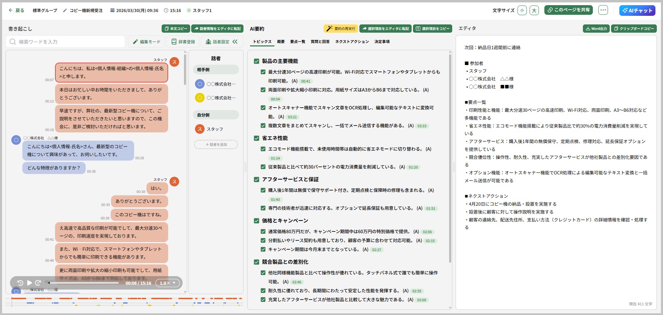Viewport: 663px width, 315px height.
Task: Click the calendar icon next to the date
Action: (112, 10)
